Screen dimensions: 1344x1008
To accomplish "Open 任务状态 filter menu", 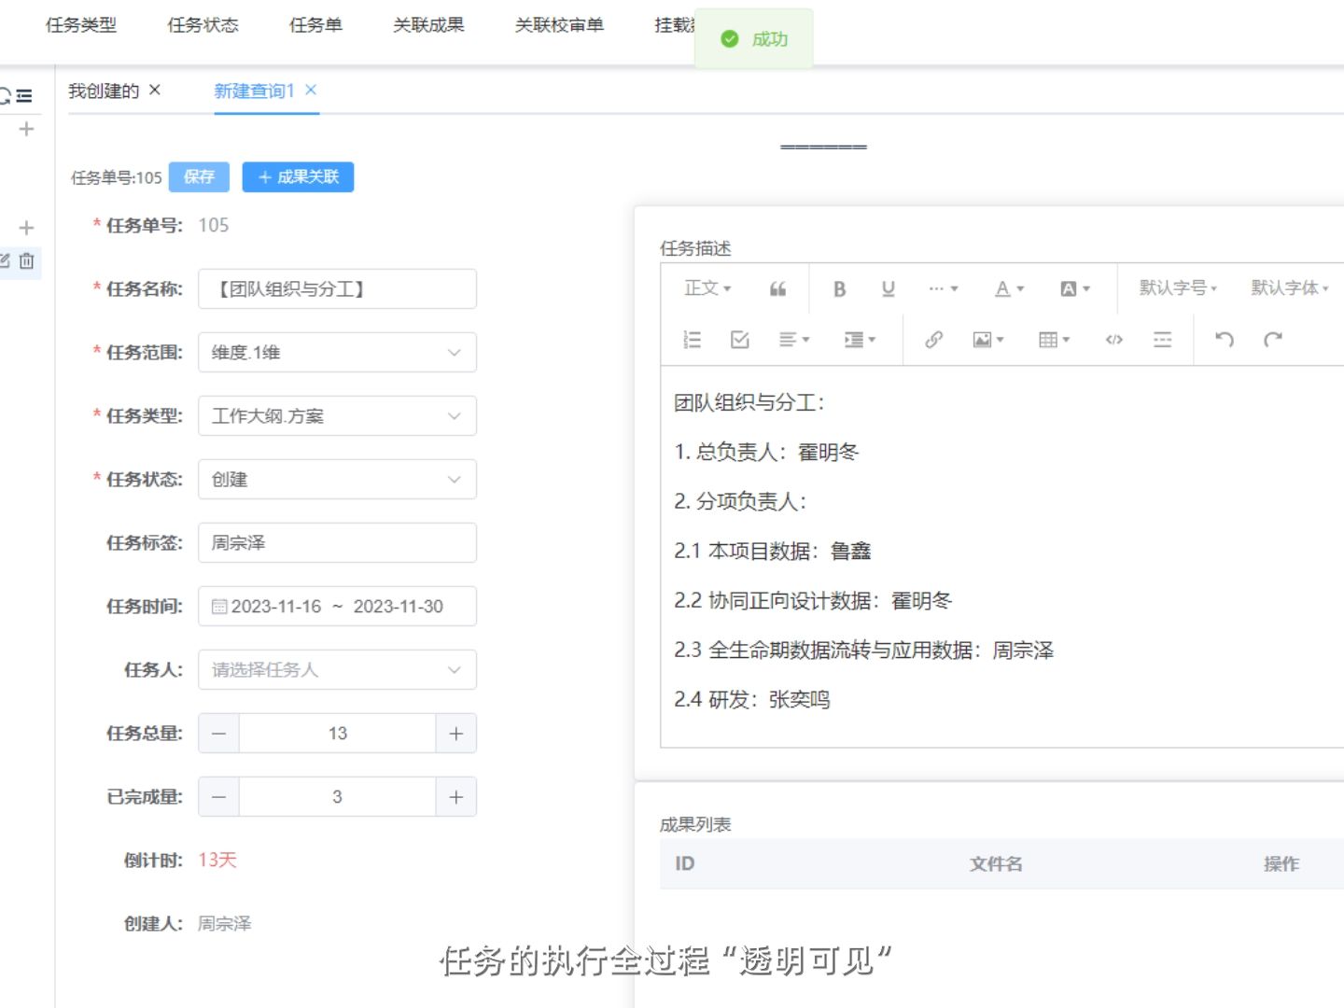I will point(203,25).
